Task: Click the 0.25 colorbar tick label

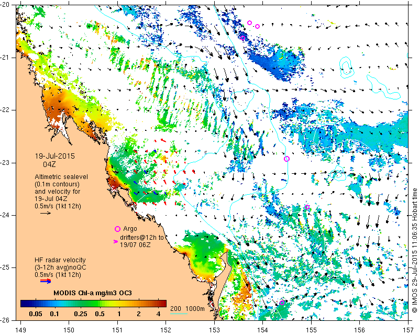Action: coord(81,314)
